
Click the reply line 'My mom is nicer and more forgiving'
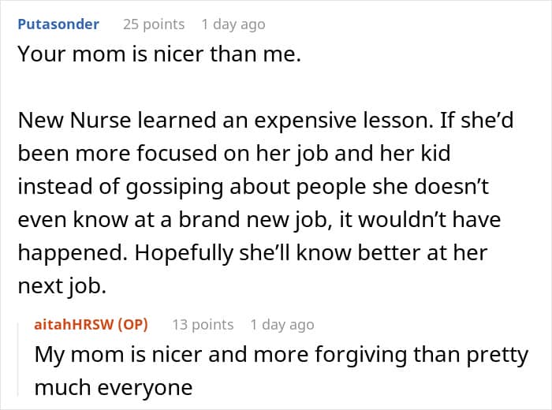click(x=282, y=355)
